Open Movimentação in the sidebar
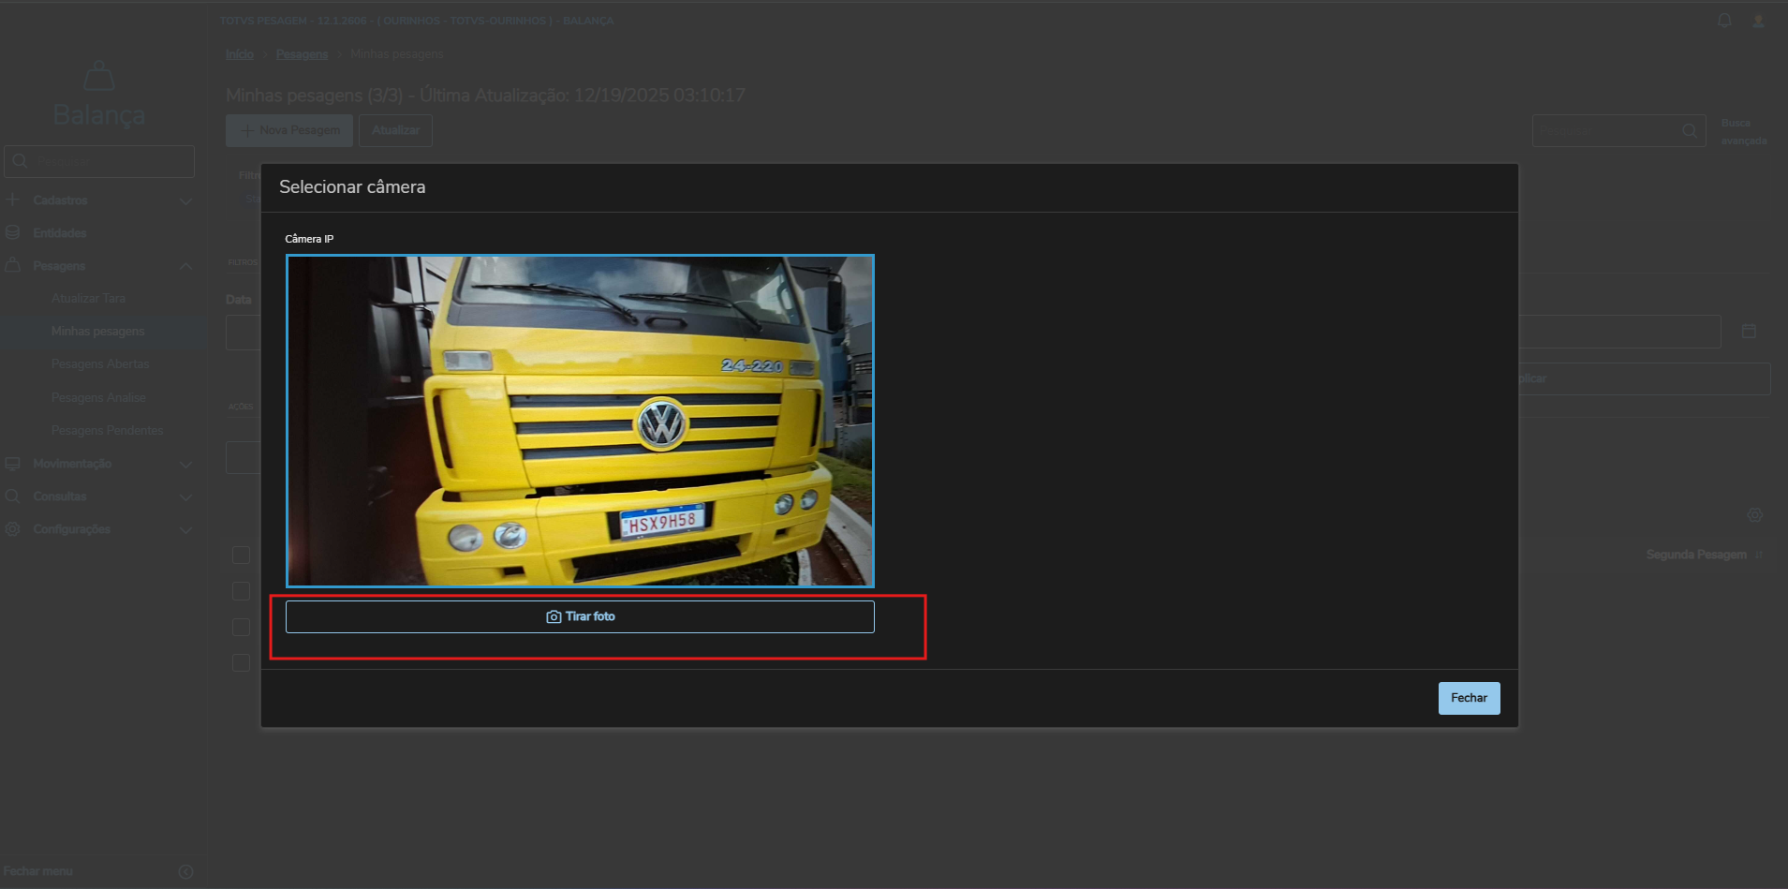The image size is (1788, 889). point(71,464)
